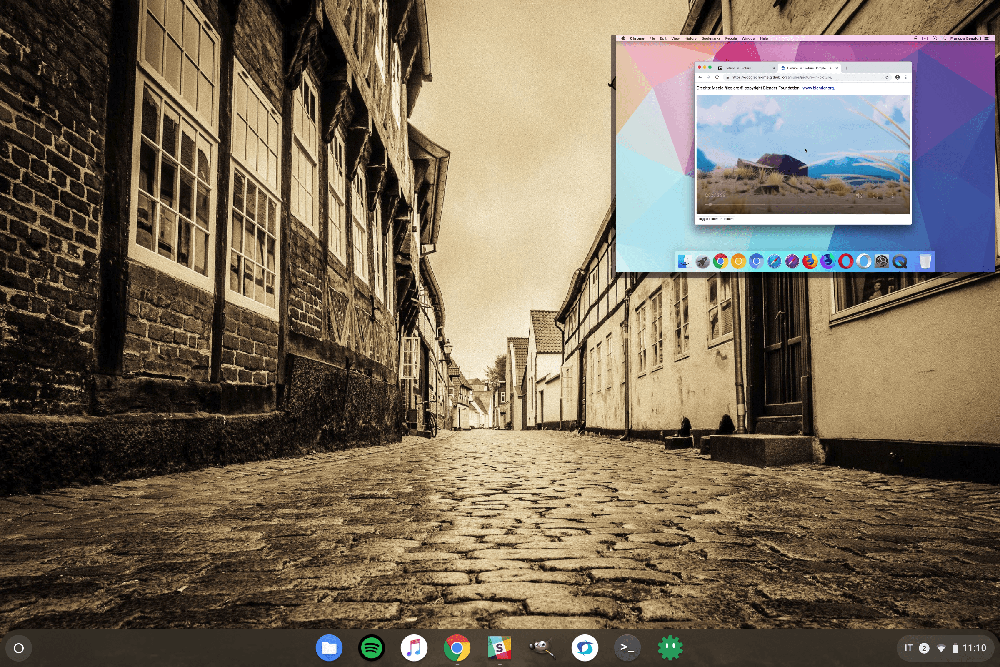Click the video progress bar
This screenshot has width=1000, height=667.
(x=802, y=204)
